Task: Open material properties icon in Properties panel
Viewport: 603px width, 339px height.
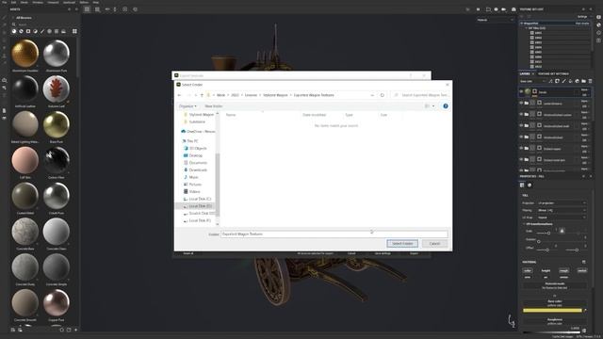Action: 530,185
